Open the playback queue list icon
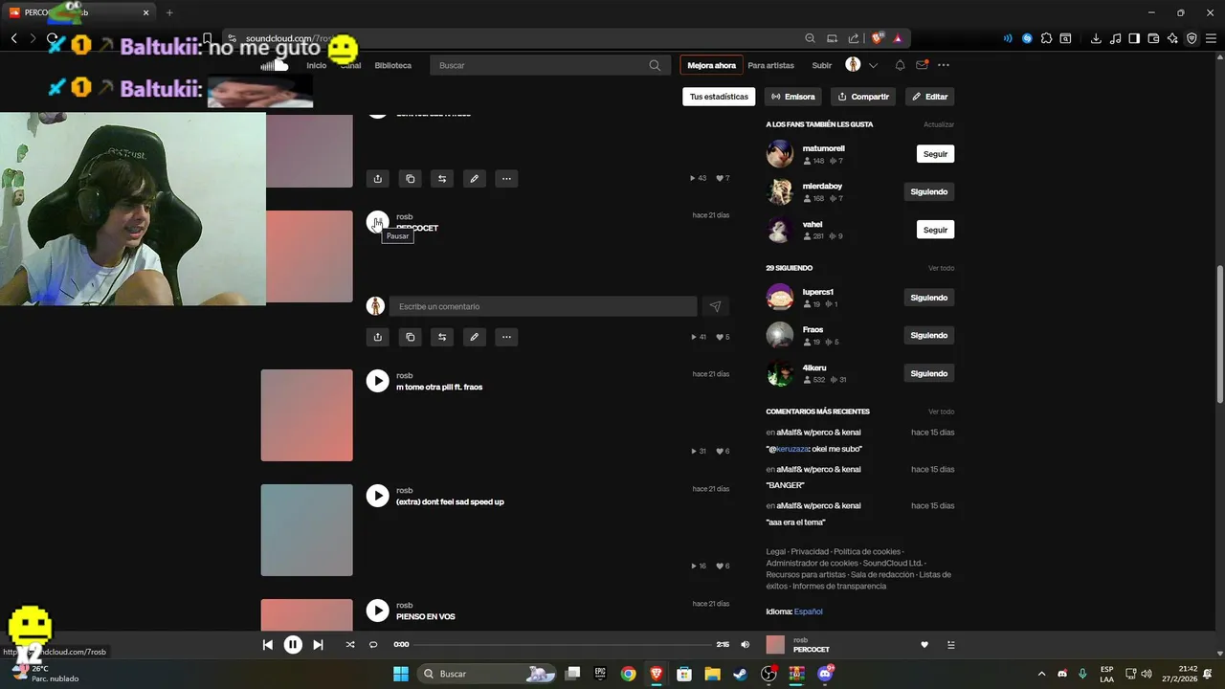Viewport: 1225px width, 689px height. (x=950, y=645)
